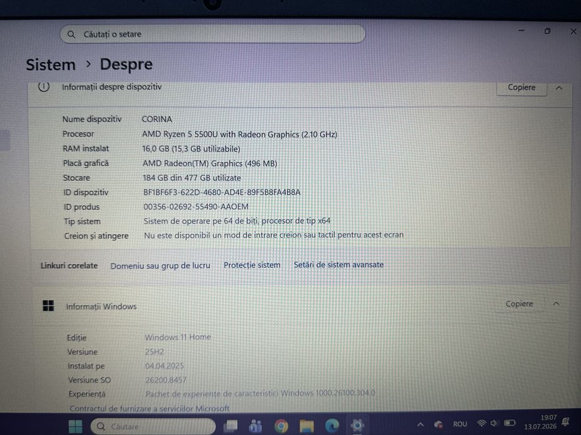Click the Windows Start button
Viewport: 581px width, 435px height.
point(75,426)
